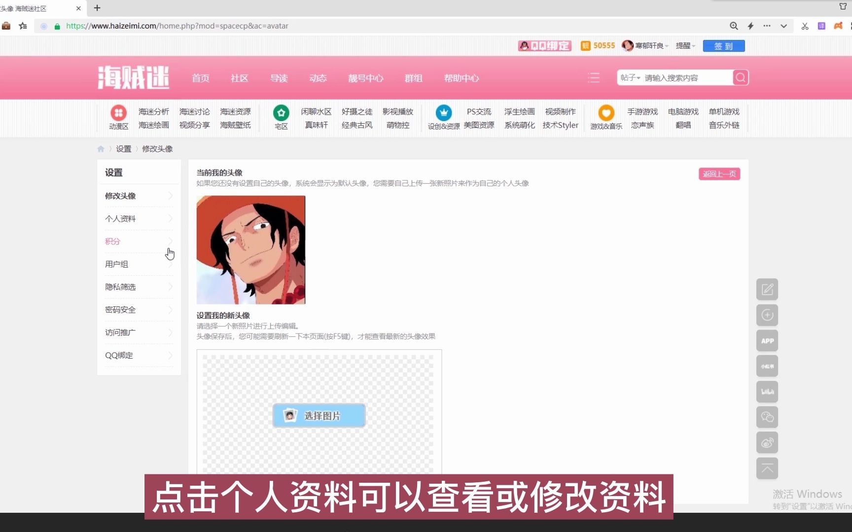Open the list menu icon beside search box
The image size is (852, 532).
click(x=594, y=78)
